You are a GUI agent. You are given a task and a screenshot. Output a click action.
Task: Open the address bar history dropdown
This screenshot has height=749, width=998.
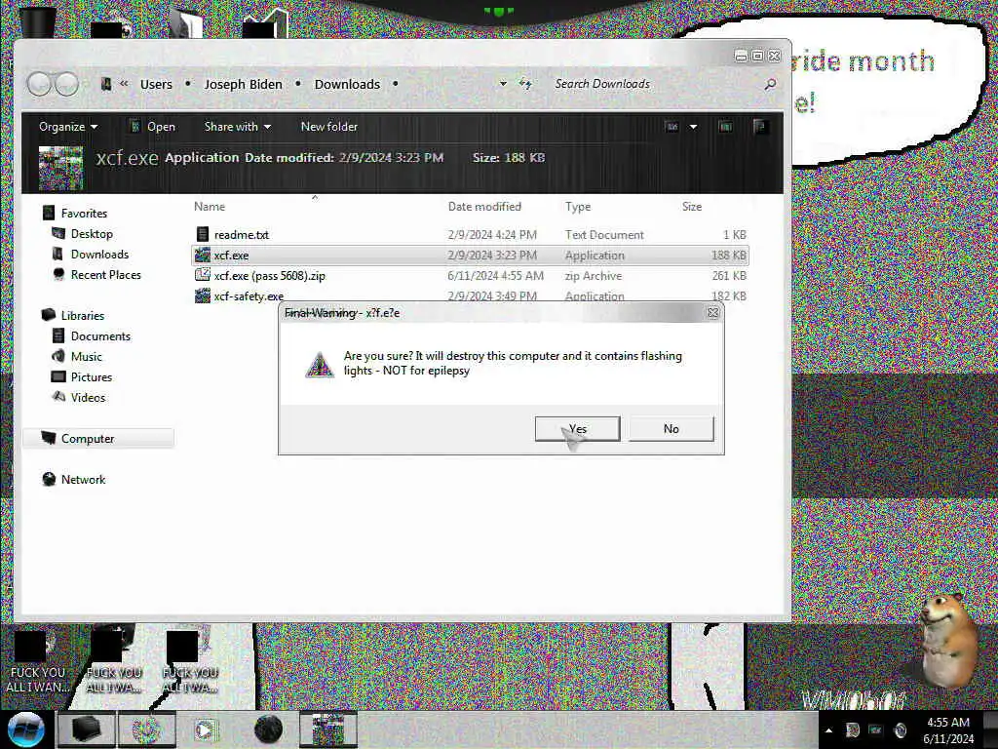[503, 84]
